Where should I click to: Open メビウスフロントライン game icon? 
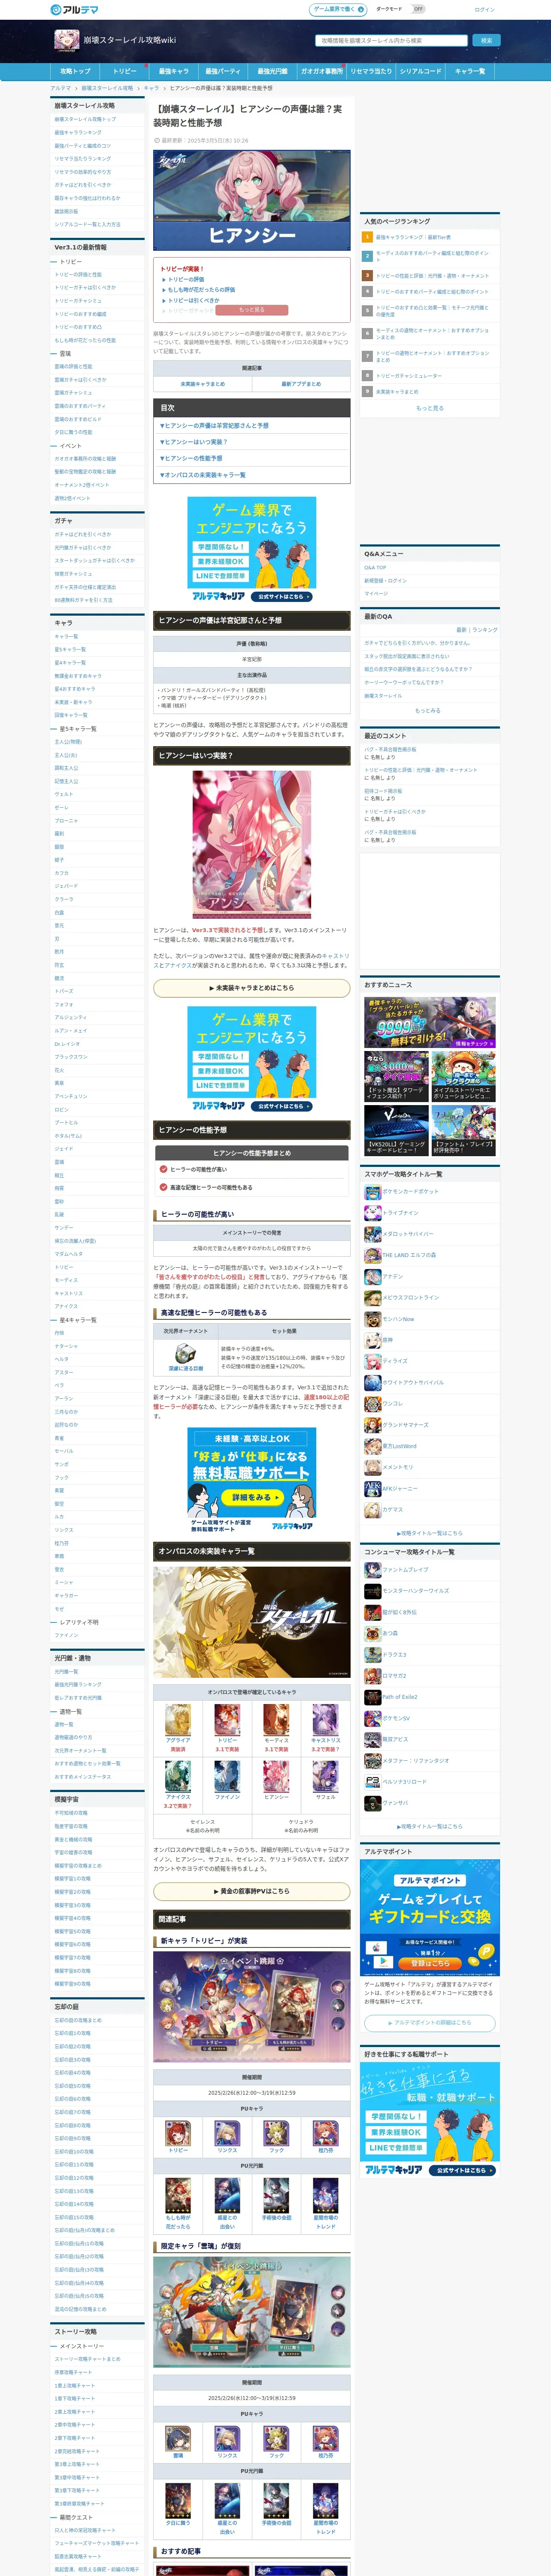[372, 1297]
